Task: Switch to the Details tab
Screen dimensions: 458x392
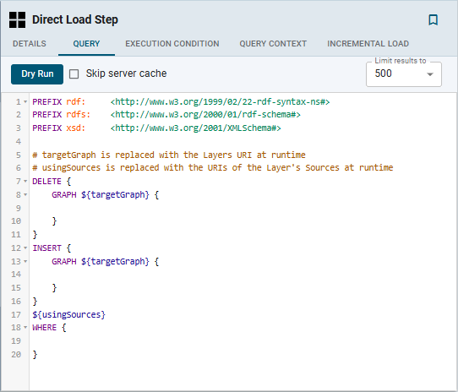Action: [30, 44]
